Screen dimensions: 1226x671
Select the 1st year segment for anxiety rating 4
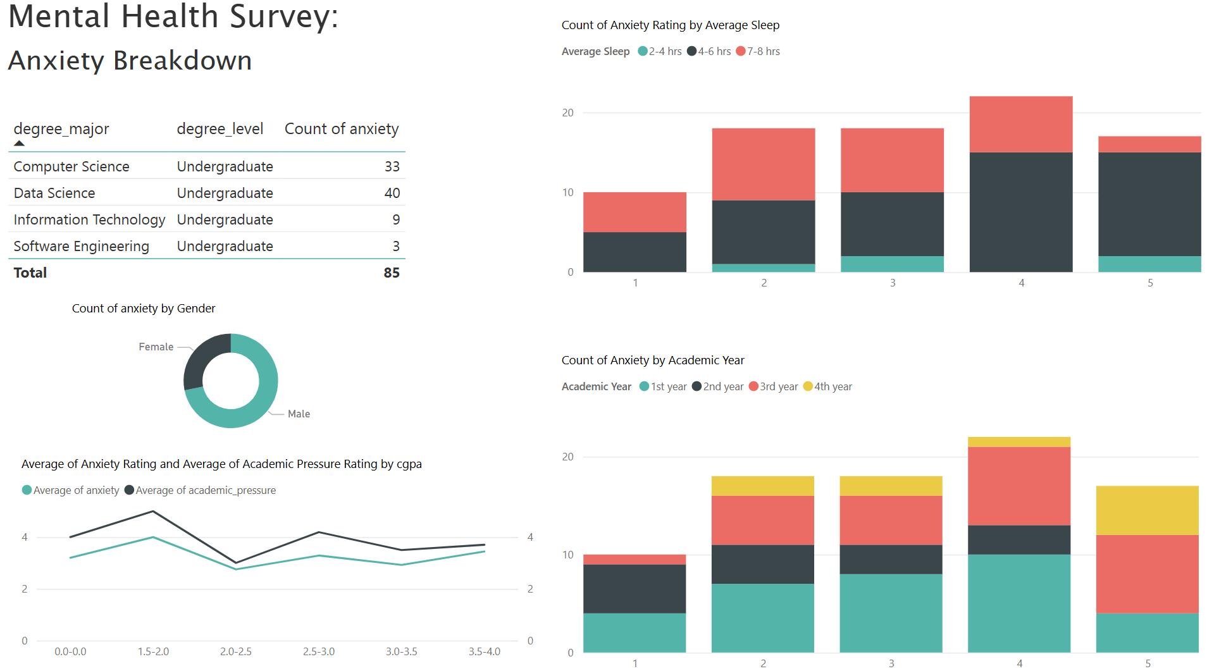pos(1019,603)
